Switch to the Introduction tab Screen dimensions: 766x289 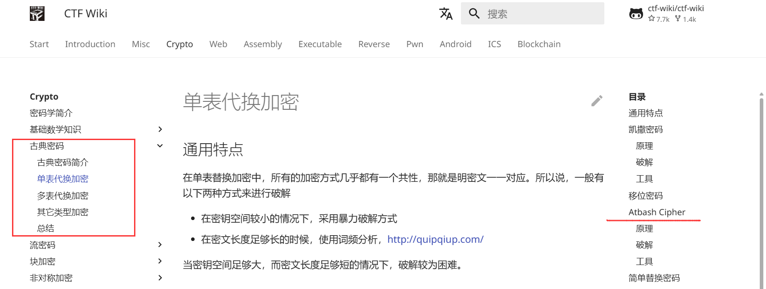[x=90, y=44]
